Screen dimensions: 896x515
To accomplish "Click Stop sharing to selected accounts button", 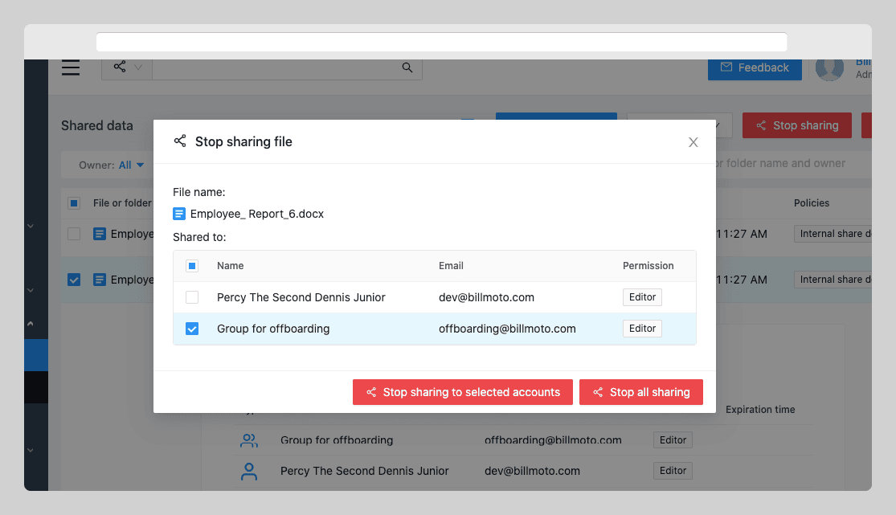I will 462,392.
